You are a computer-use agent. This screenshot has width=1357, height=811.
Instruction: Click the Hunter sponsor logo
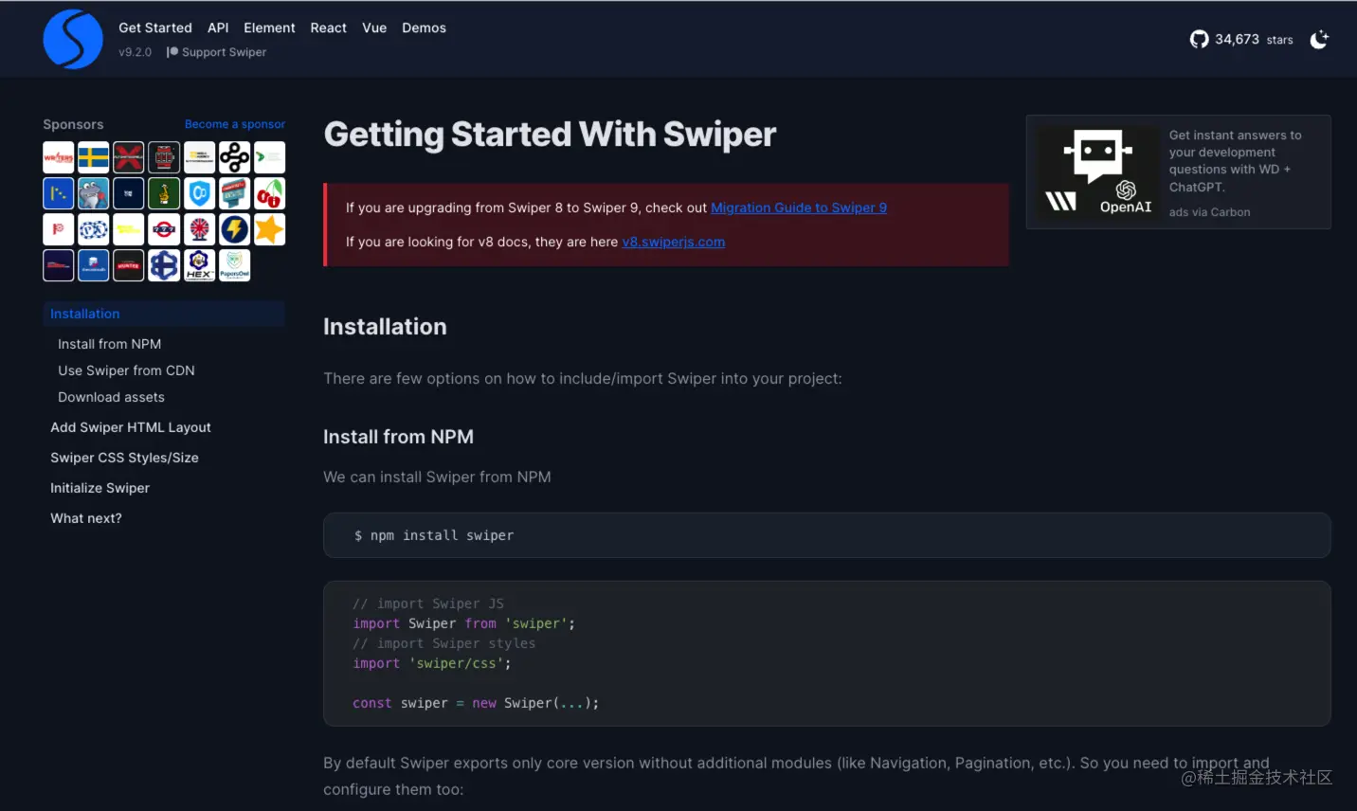[129, 265]
